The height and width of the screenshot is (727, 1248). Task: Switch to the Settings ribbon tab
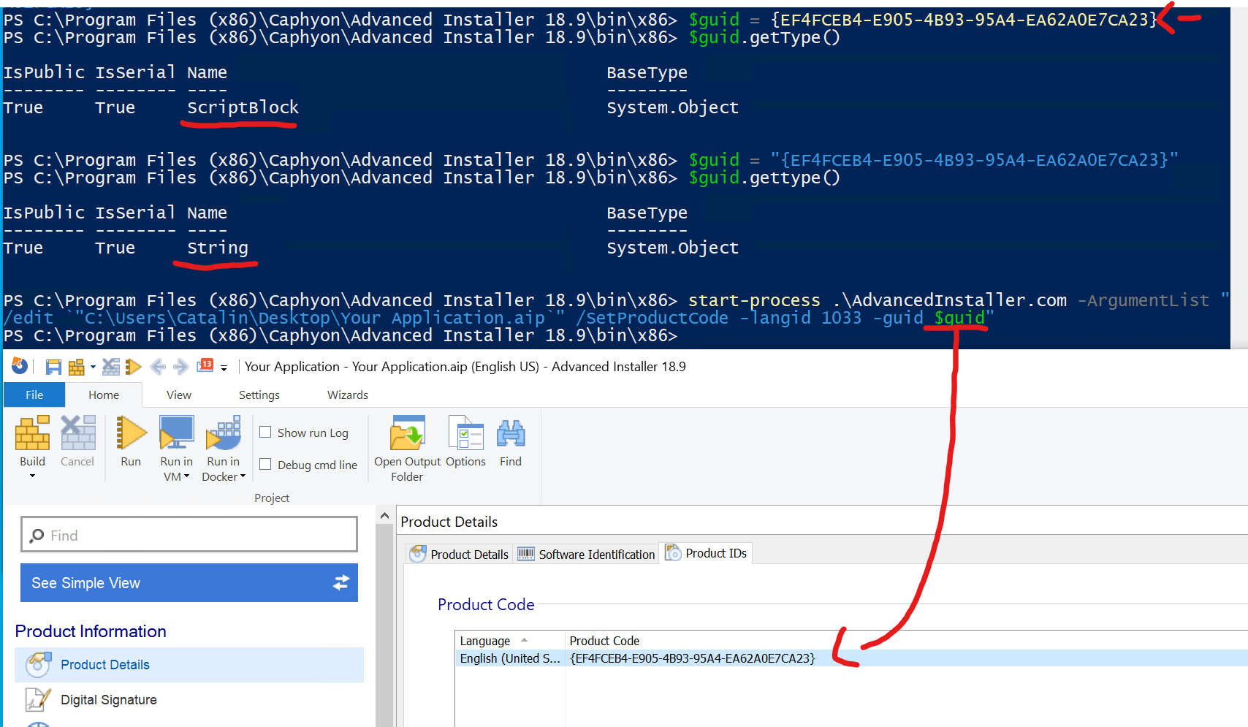[x=259, y=395]
